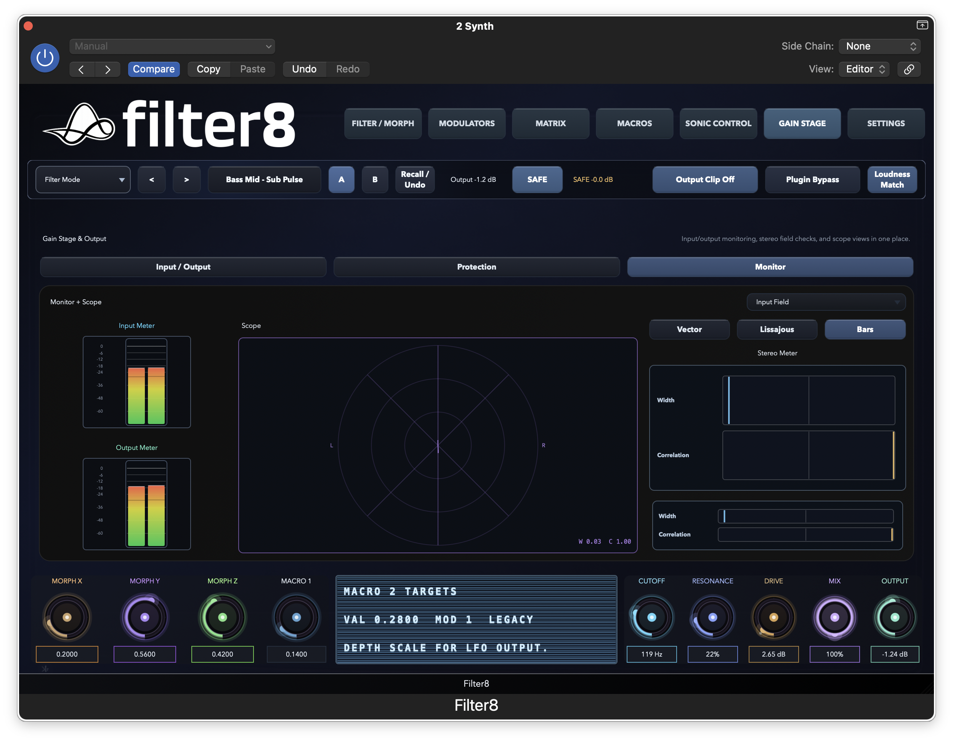The image size is (953, 742).
Task: Click the large Correlation bar in Stereo Meter
Action: pos(809,455)
